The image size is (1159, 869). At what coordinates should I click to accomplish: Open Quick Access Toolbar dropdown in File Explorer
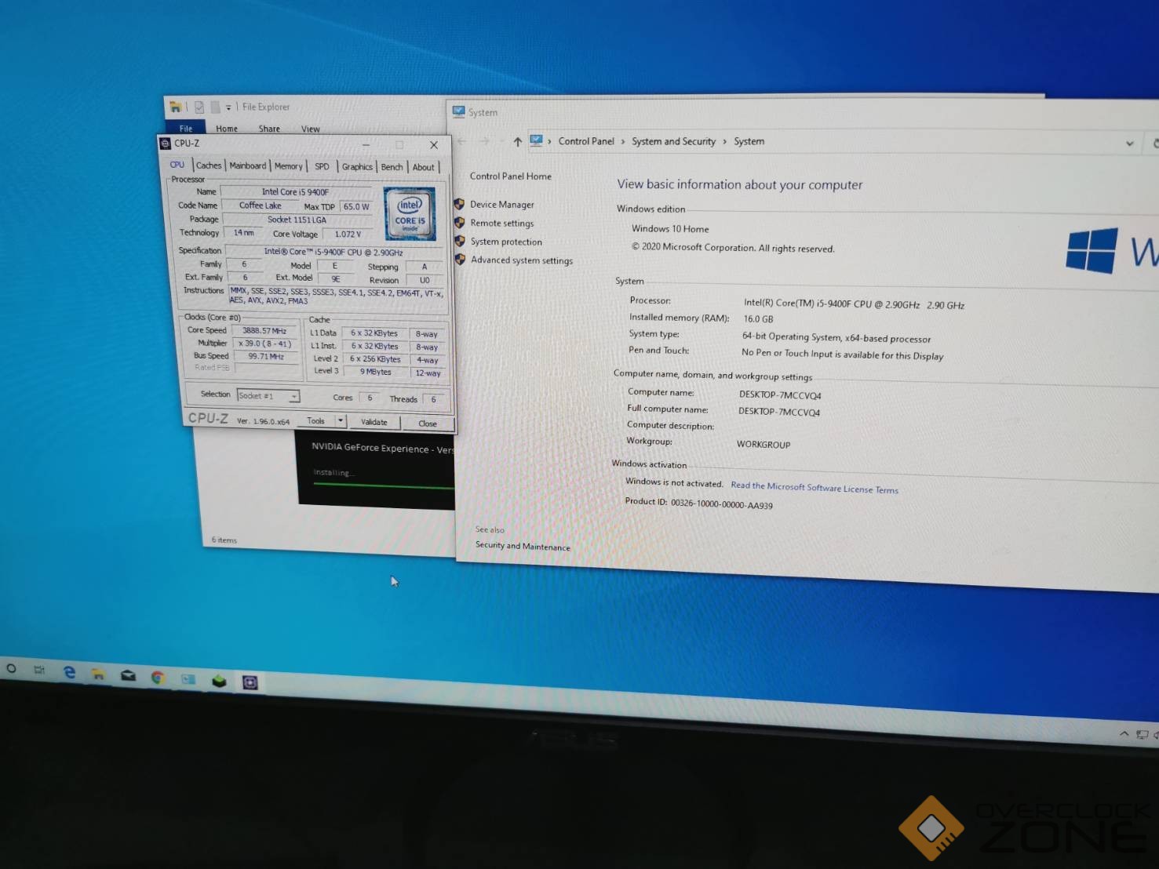point(228,107)
